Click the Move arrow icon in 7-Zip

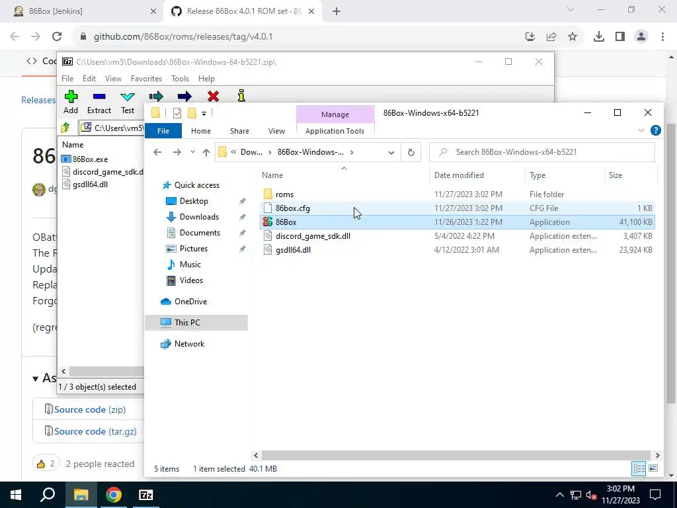(184, 96)
